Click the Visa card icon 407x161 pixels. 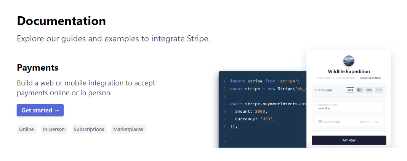[350, 90]
